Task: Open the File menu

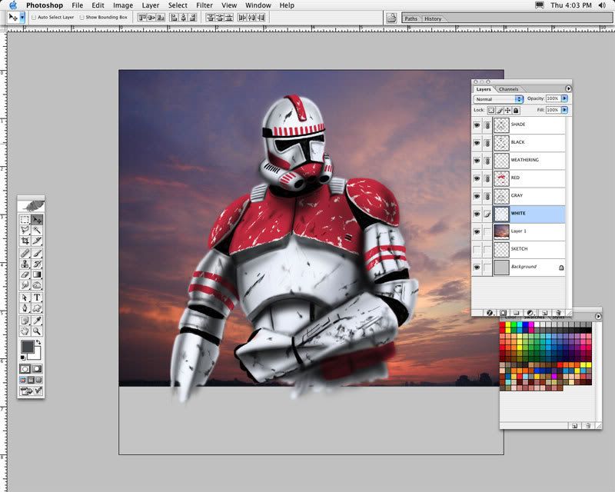Action: (78, 5)
